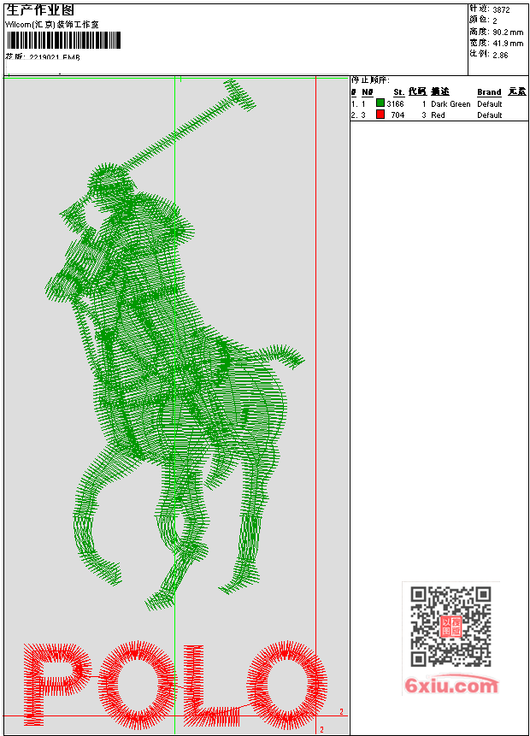This screenshot has height=736, width=530.
Task: Select the 'Dark Green' description text
Action: 450,103
